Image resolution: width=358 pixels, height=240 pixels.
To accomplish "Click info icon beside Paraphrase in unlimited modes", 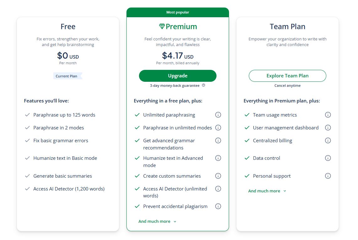I will pyautogui.click(x=218, y=128).
